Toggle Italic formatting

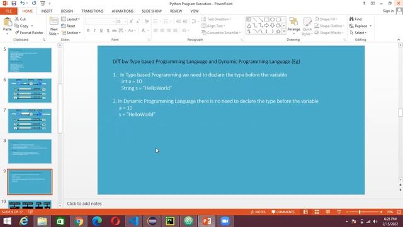94,31
